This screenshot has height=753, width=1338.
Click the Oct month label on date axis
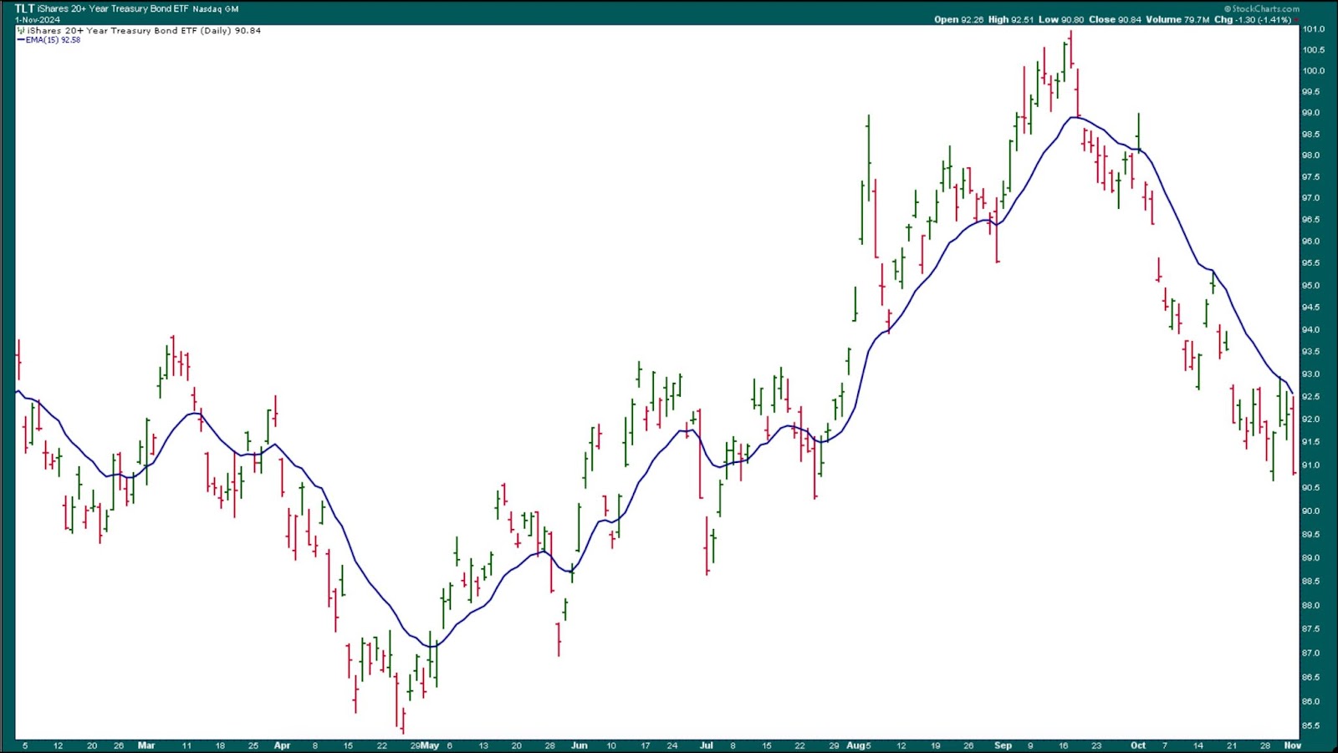[1138, 745]
